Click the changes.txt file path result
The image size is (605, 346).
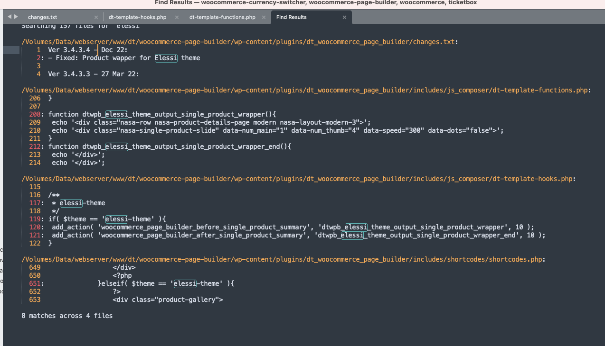[x=239, y=42]
